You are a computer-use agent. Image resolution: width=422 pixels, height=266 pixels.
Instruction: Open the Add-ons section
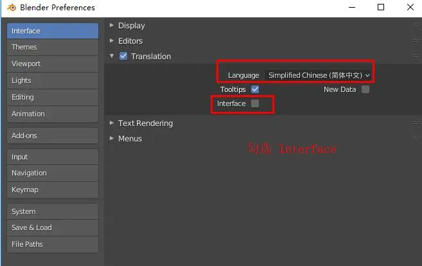(x=53, y=136)
